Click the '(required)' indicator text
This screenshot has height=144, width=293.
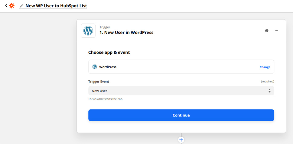268,82
